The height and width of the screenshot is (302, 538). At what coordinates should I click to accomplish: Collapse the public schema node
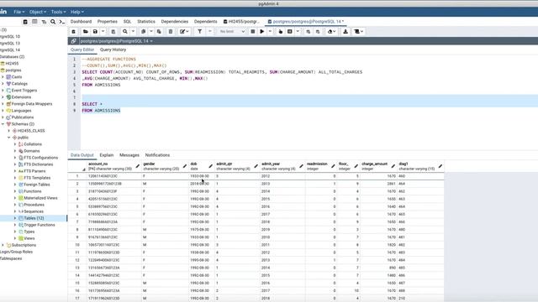pyautogui.click(x=9, y=138)
